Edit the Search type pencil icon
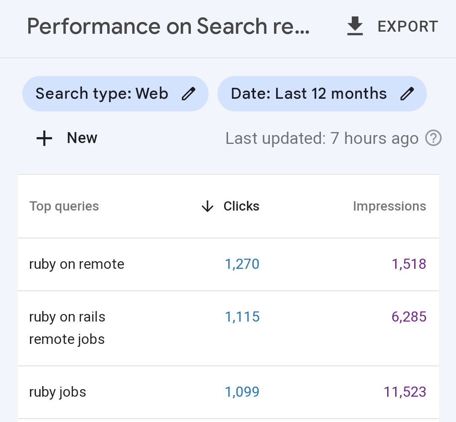This screenshot has width=456, height=422. [x=188, y=94]
